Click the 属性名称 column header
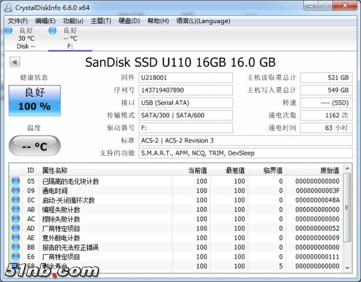The height and width of the screenshot is (282, 361). [106, 170]
